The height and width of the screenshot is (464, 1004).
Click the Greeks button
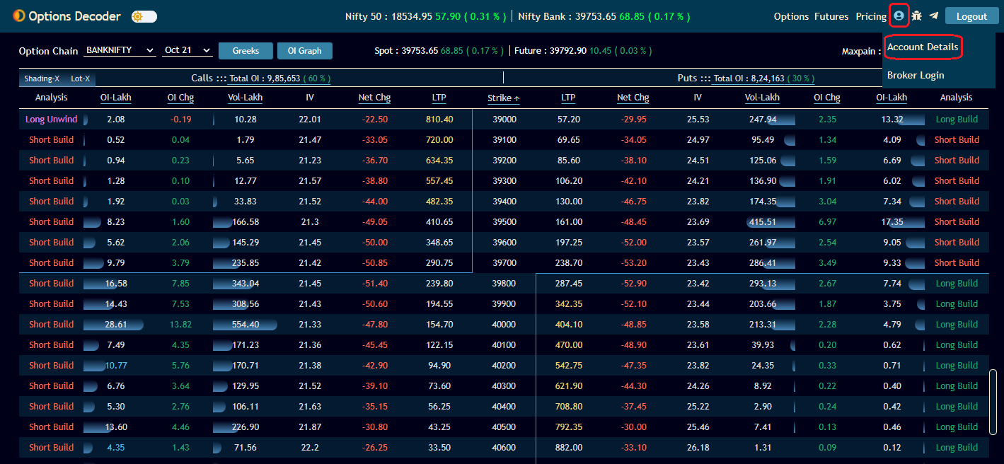(246, 51)
